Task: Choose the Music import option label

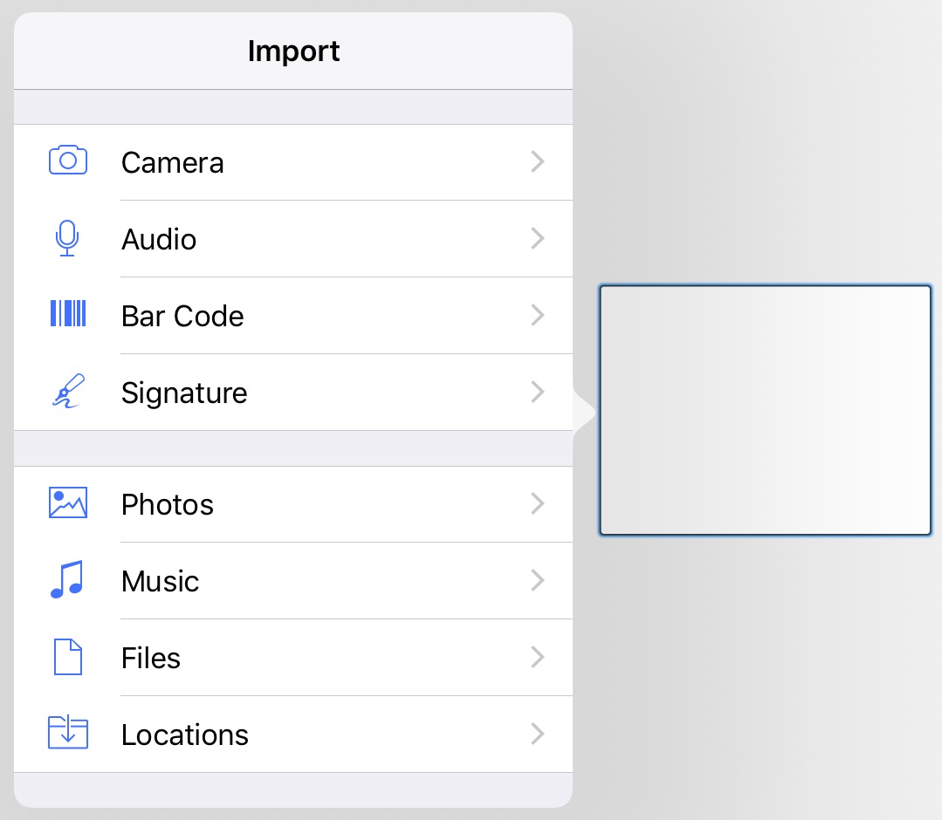Action: coord(161,581)
